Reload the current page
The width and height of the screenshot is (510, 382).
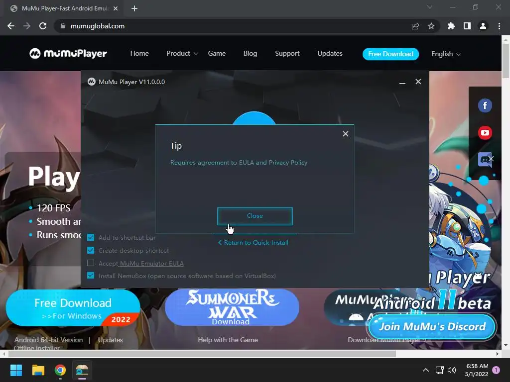tap(43, 26)
